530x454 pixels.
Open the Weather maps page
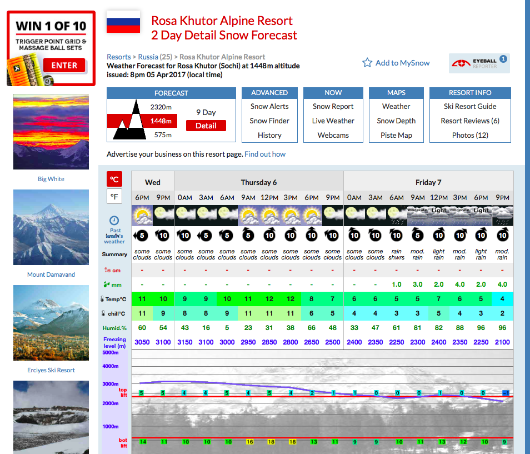coord(396,107)
